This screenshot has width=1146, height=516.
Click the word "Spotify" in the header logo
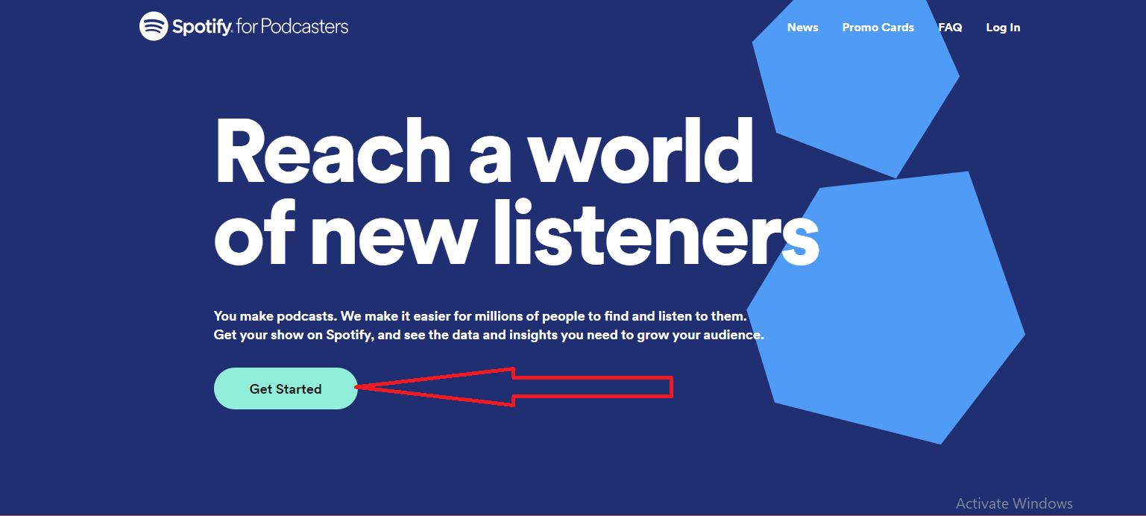[x=201, y=28]
